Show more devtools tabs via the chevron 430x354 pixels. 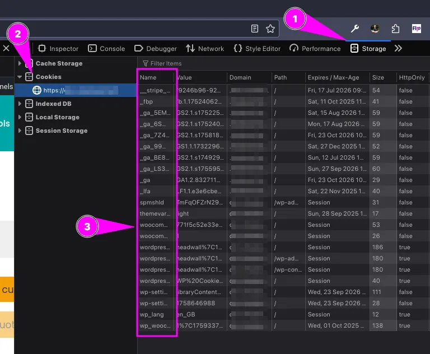[x=398, y=49]
